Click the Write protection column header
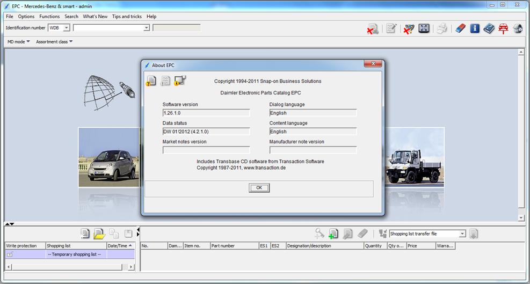This screenshot has height=284, width=530. 26,246
